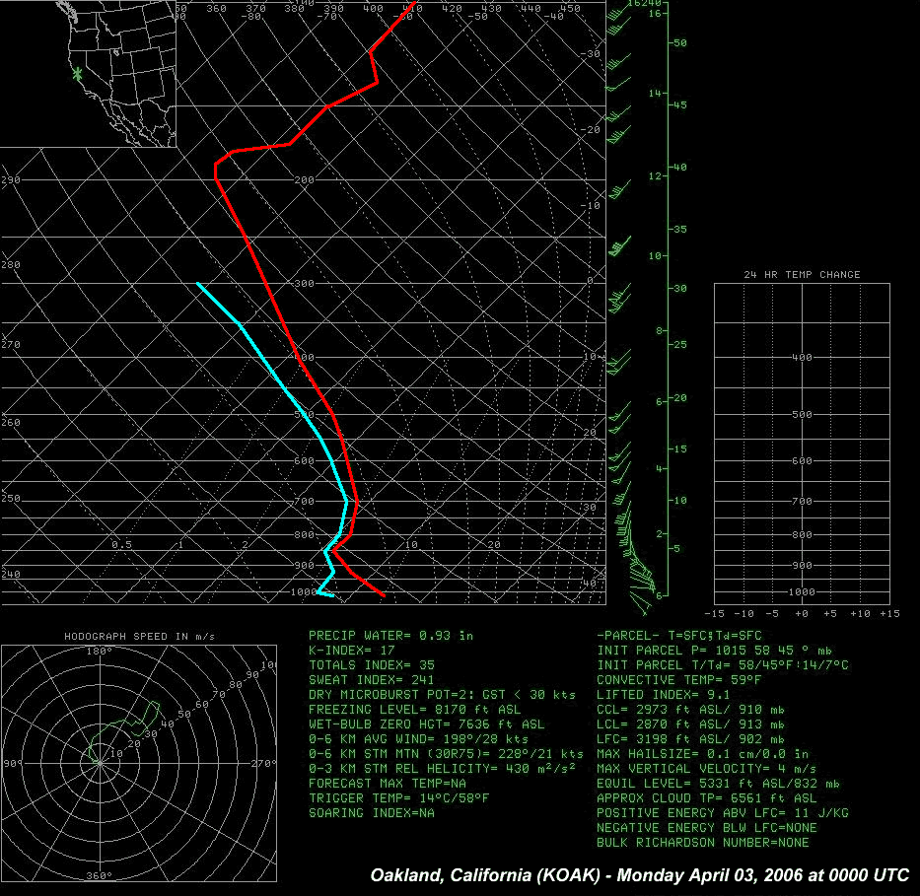The image size is (920, 896).
Task: Select the 'LIFTED INDEX= 9.1' readout
Action: click(x=663, y=694)
